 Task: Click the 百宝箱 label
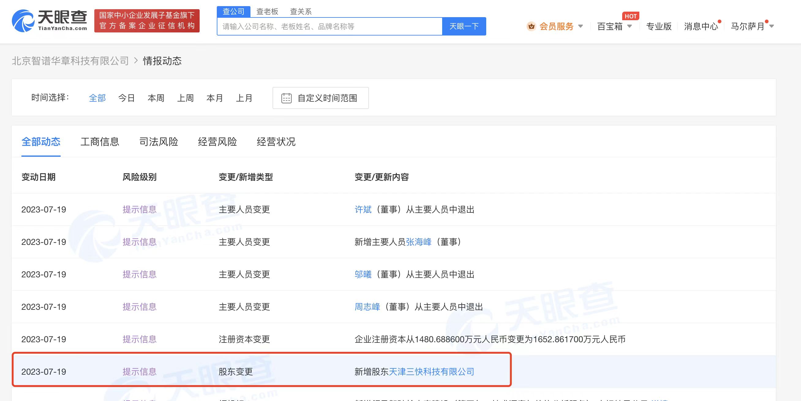tap(610, 26)
